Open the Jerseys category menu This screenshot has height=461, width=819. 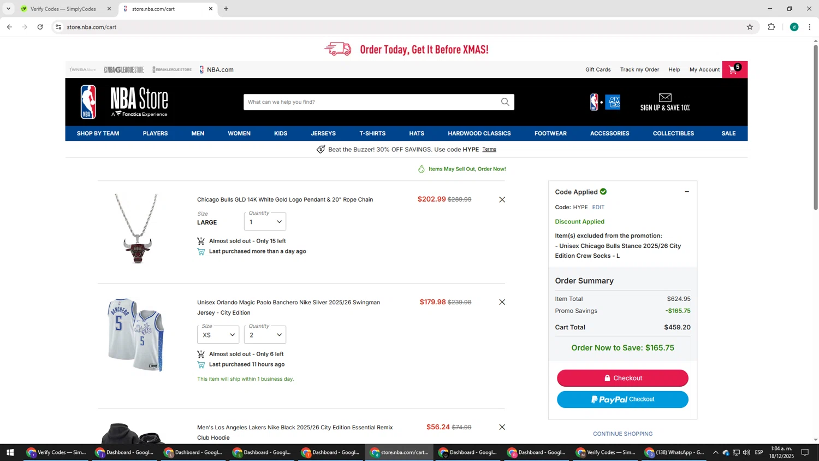click(x=323, y=133)
